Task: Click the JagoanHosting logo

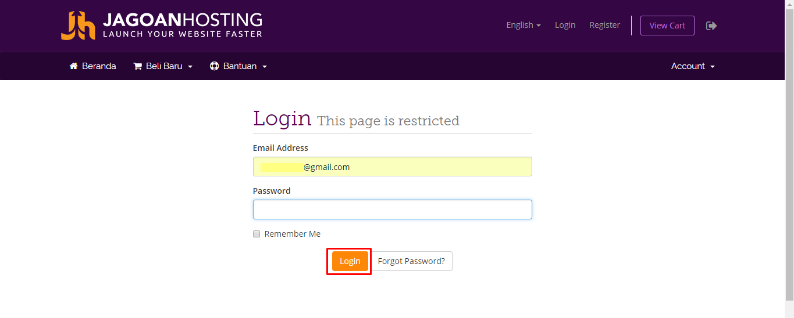Action: pos(162,26)
